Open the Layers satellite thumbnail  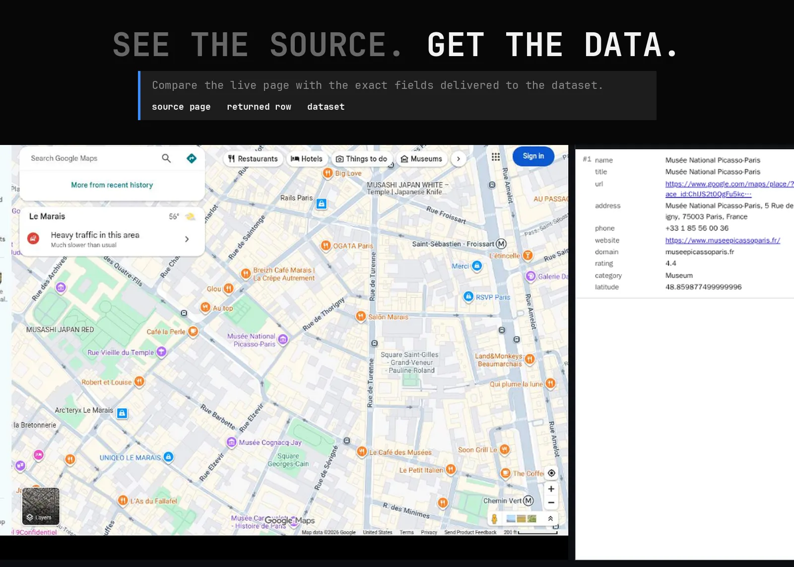[41, 506]
